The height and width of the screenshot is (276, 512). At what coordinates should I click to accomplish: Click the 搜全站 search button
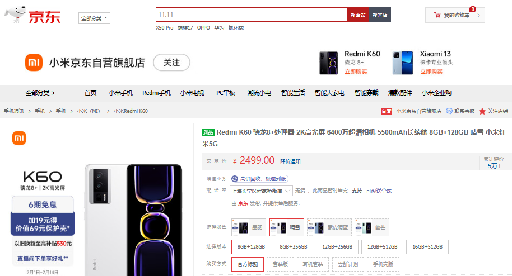click(358, 15)
